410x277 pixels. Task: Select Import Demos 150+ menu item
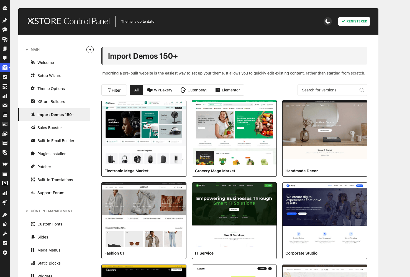tap(54, 115)
